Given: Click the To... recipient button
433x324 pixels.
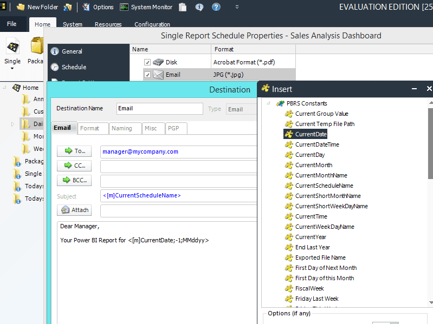Looking at the screenshot, I should click(74, 151).
